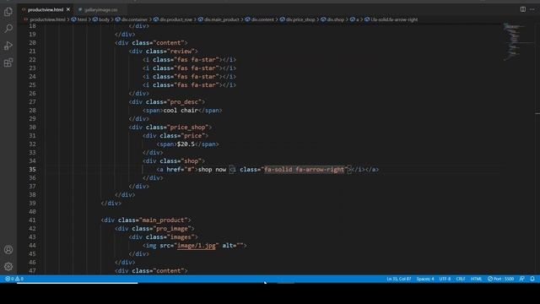Open the Explorer view in activity bar
The height and width of the screenshot is (304, 540).
point(8,12)
